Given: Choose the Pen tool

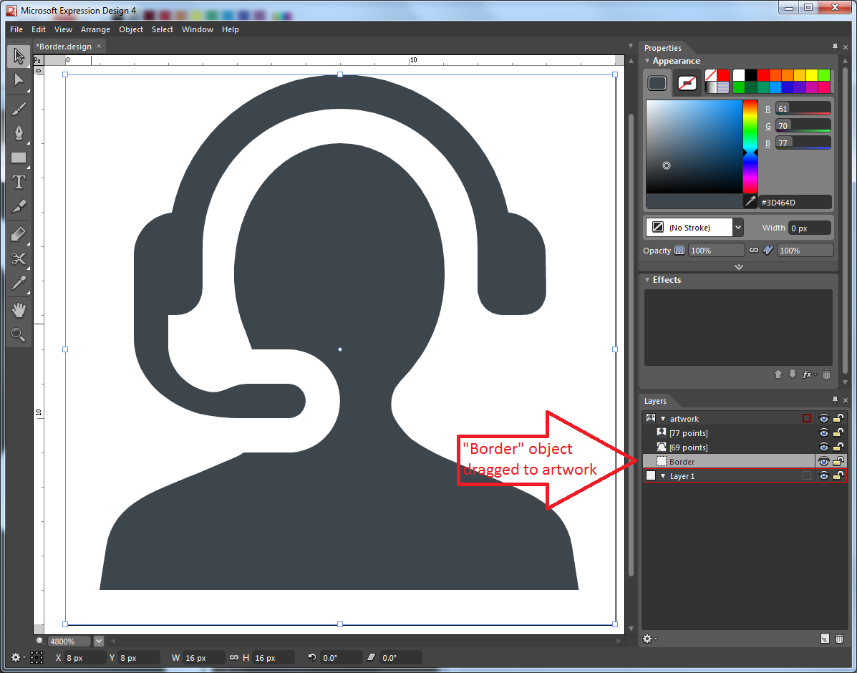Looking at the screenshot, I should coord(19,132).
